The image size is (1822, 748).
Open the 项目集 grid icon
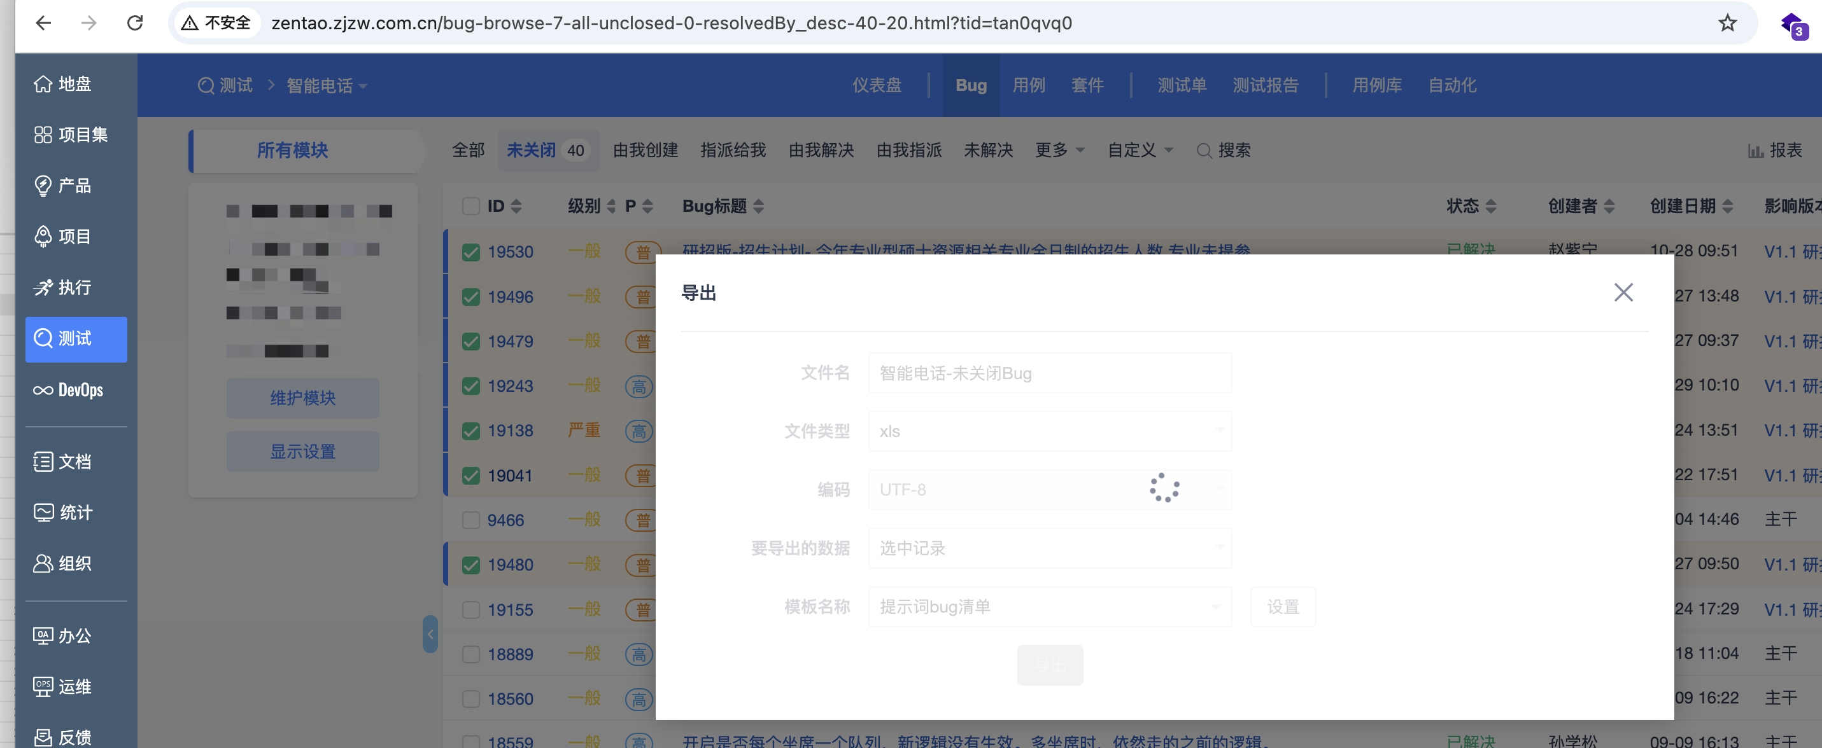pos(43,135)
